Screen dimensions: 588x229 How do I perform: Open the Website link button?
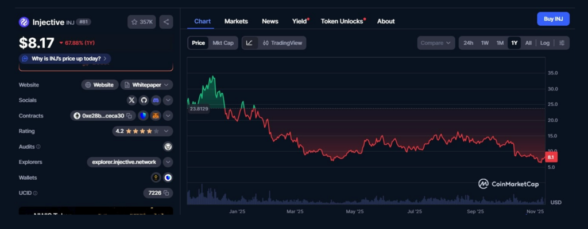coord(100,85)
